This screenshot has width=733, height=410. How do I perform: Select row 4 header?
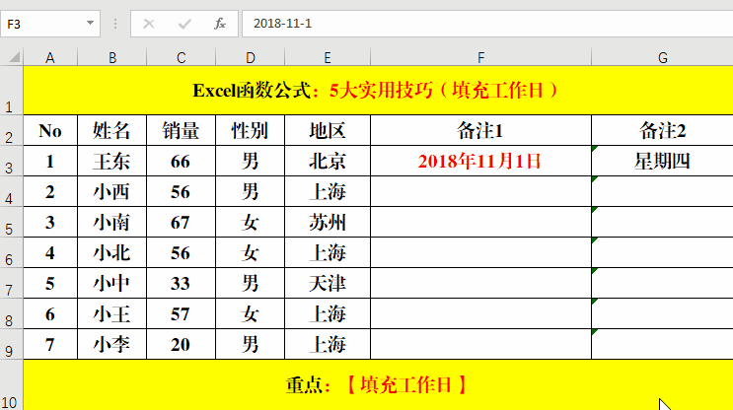pos(12,191)
